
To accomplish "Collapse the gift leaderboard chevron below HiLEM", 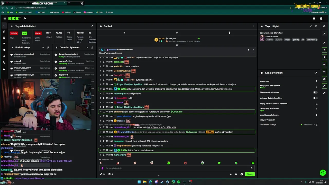I will click(177, 45).
